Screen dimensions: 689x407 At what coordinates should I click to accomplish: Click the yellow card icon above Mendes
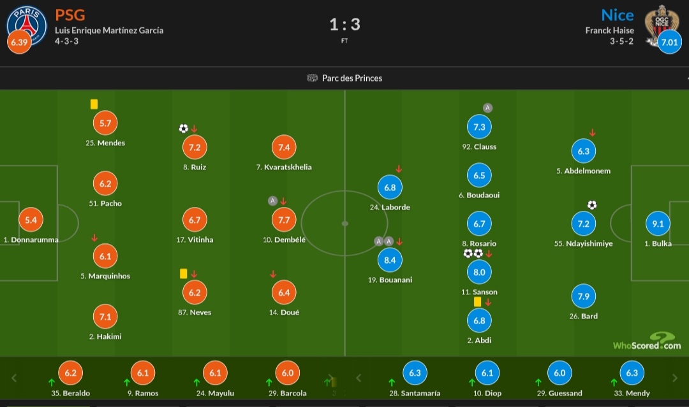tap(94, 104)
